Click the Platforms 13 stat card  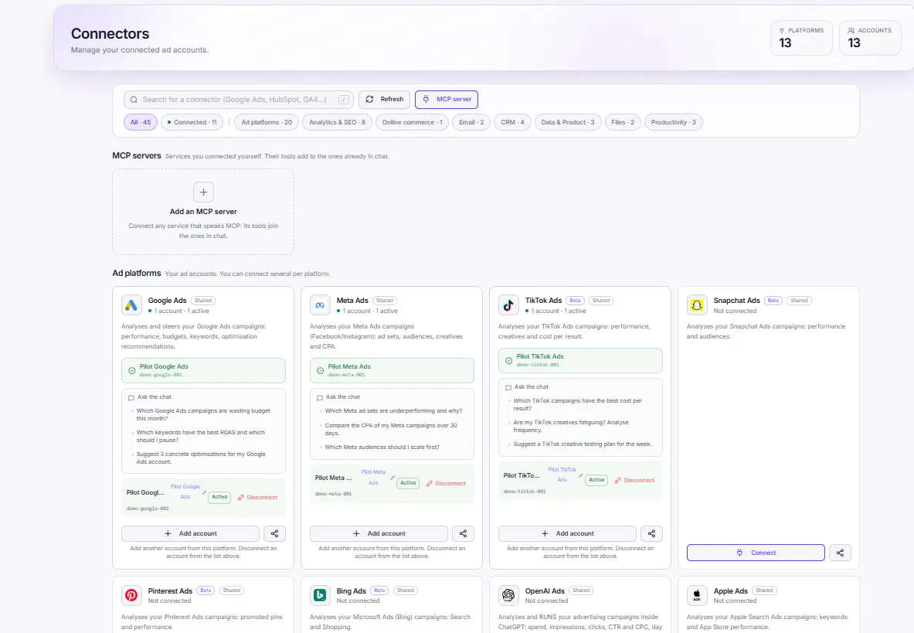(801, 38)
